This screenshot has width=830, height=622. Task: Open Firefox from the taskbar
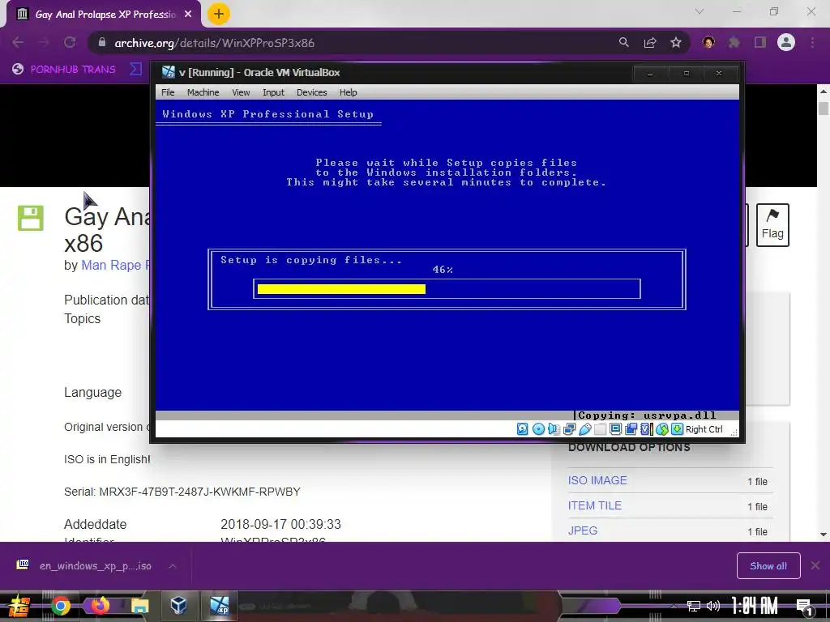coord(100,606)
